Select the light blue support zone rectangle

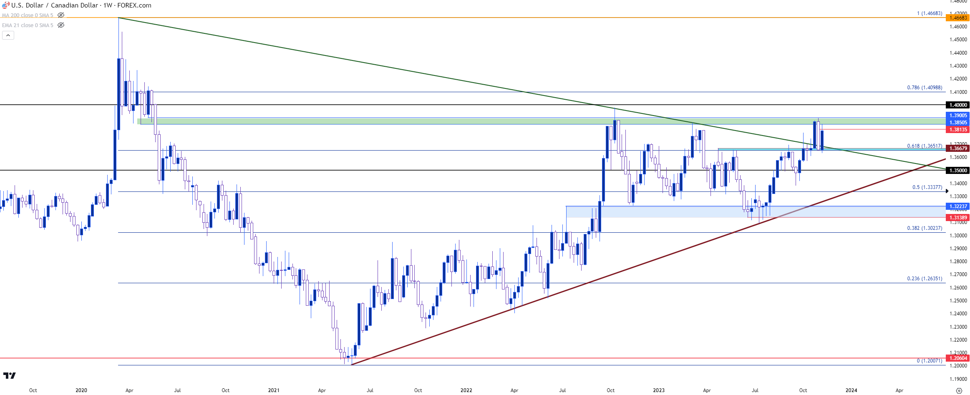[x=756, y=211]
